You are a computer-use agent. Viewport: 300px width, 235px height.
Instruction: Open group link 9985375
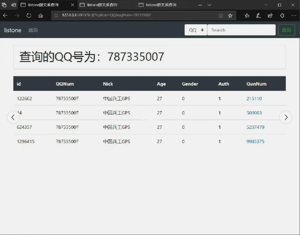point(255,142)
